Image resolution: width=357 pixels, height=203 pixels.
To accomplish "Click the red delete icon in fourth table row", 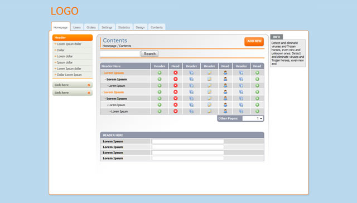I will pyautogui.click(x=175, y=92).
